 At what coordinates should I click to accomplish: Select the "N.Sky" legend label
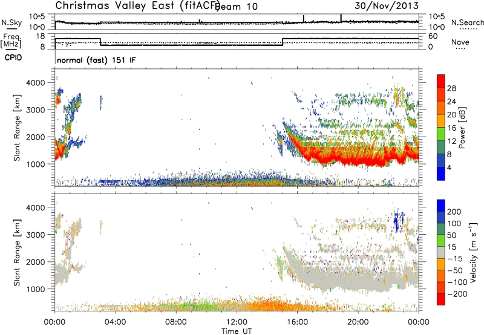(11, 22)
